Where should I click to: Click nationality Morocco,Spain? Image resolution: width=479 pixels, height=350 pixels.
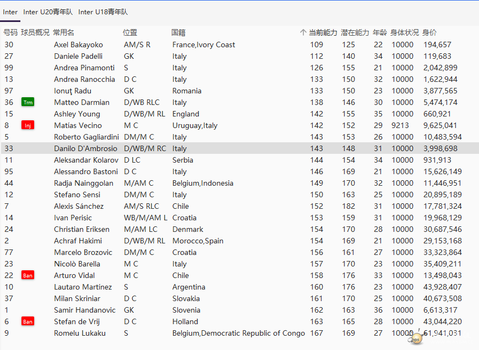tap(198, 241)
